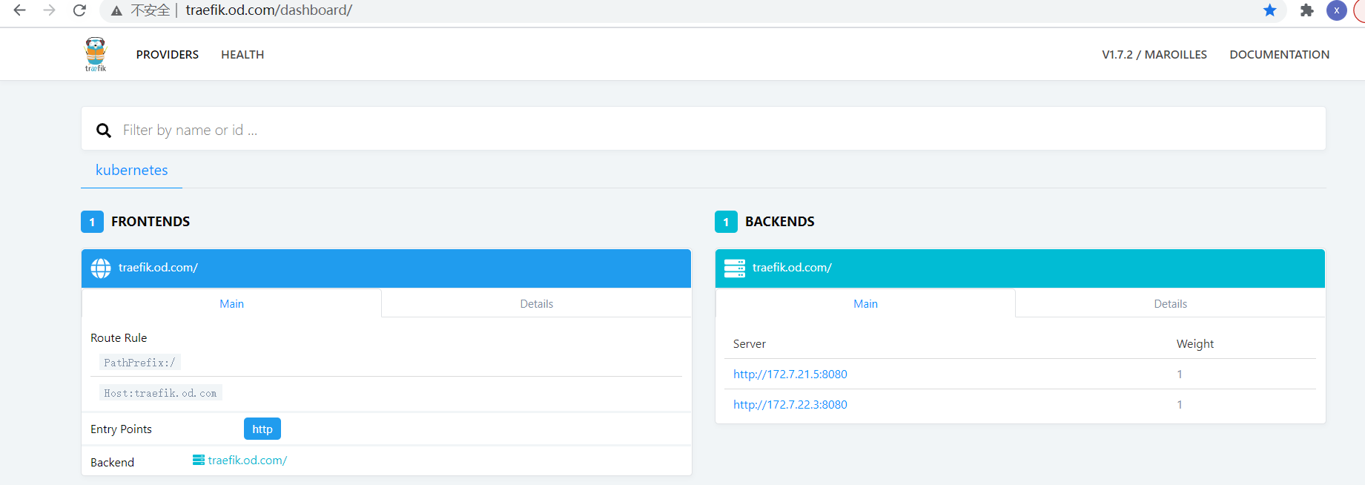Click the Host:traefik.od.com route rule
This screenshot has height=485, width=1365.
tap(161, 393)
